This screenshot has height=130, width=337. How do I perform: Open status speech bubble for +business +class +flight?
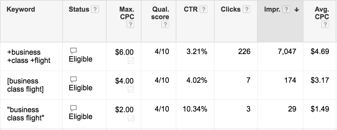pyautogui.click(x=73, y=51)
